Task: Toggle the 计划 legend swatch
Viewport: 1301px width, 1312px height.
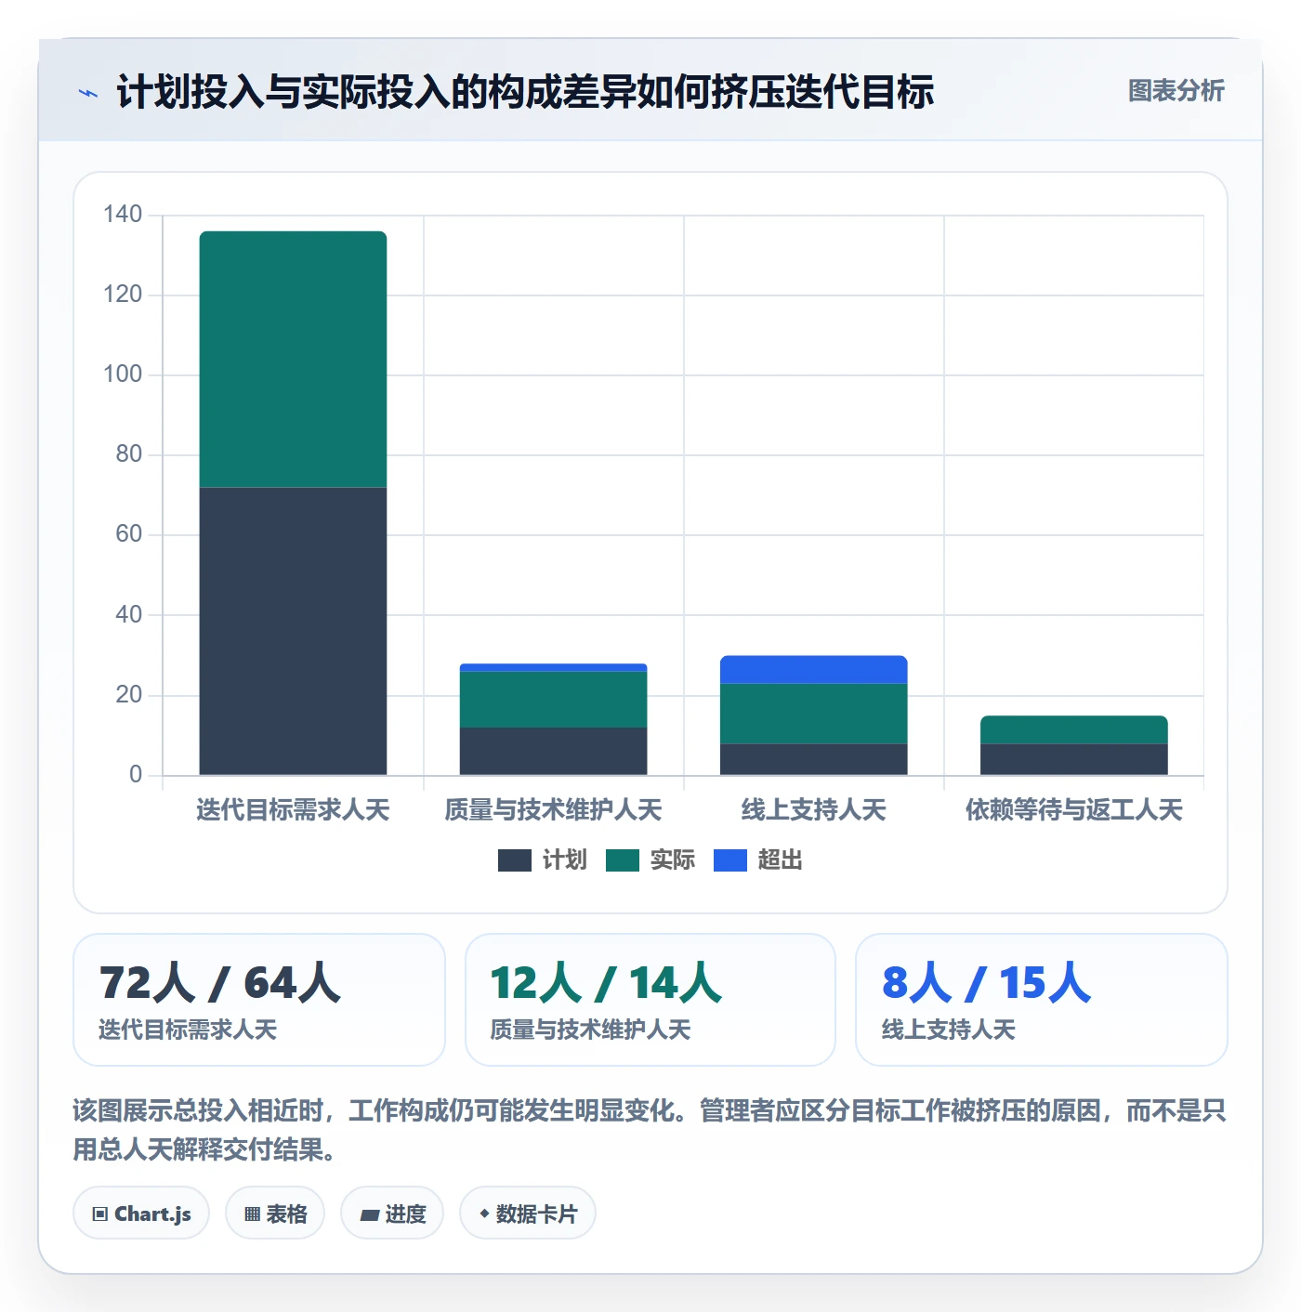Action: 515,860
